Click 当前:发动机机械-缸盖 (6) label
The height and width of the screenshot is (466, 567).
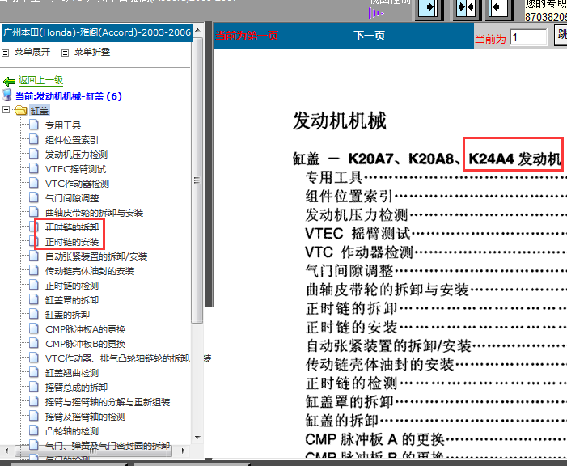click(x=69, y=96)
